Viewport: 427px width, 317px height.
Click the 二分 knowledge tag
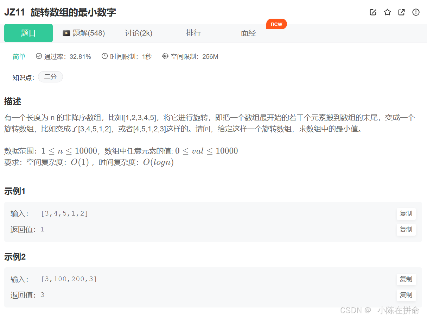[50, 77]
